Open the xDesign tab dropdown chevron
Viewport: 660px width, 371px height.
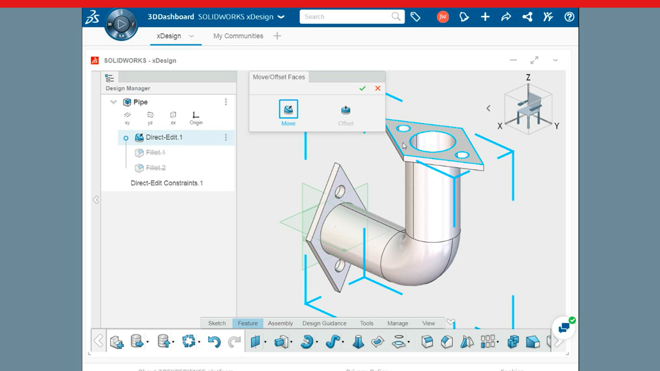[191, 36]
